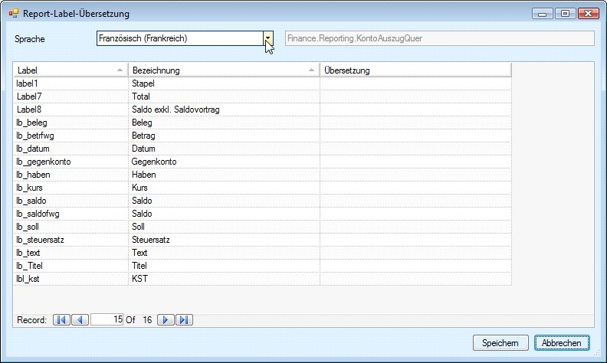Click the Übersetzung cell for lbl_kst row
The width and height of the screenshot is (607, 363).
tap(415, 279)
